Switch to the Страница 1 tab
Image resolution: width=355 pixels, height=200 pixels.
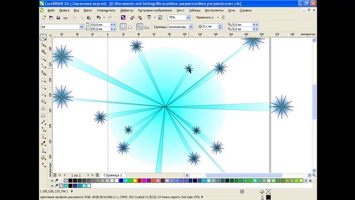[x=113, y=176]
